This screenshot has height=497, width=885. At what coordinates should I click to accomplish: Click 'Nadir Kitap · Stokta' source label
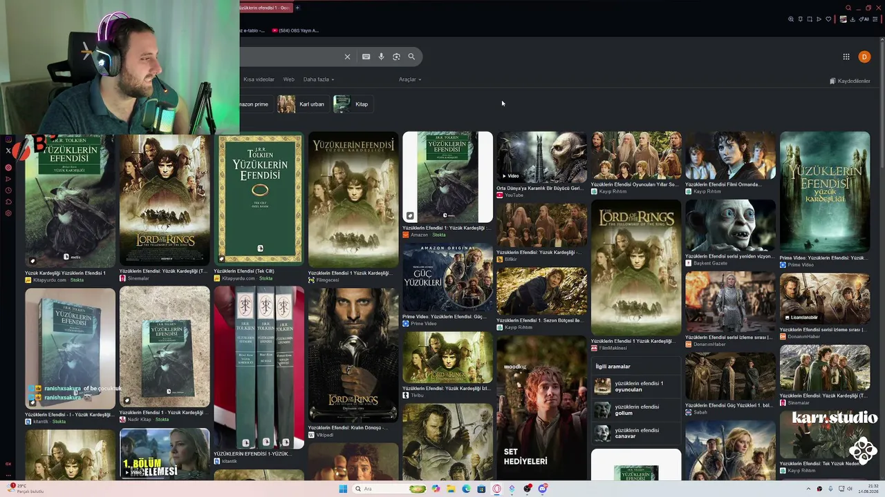coord(144,420)
